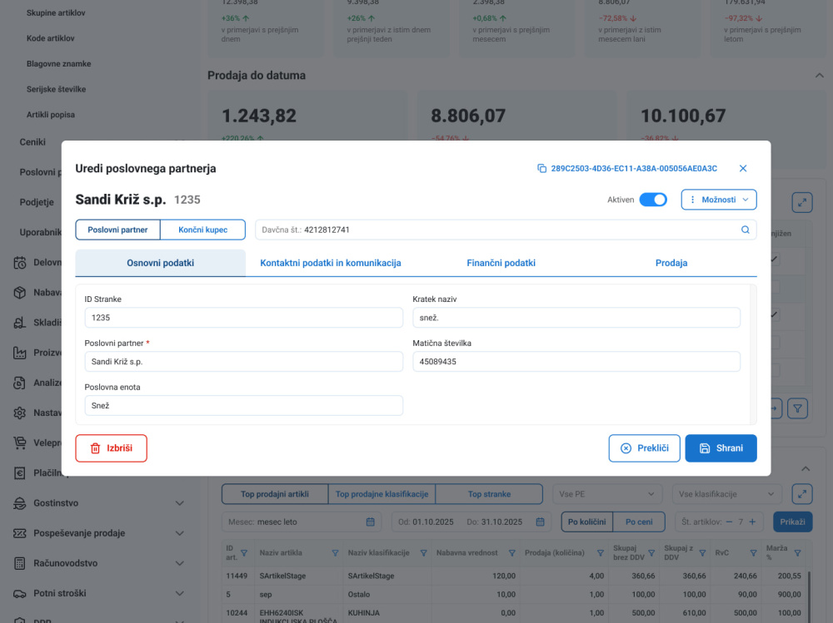Open the Prodaja tab
Image resolution: width=833 pixels, height=623 pixels.
click(x=671, y=263)
